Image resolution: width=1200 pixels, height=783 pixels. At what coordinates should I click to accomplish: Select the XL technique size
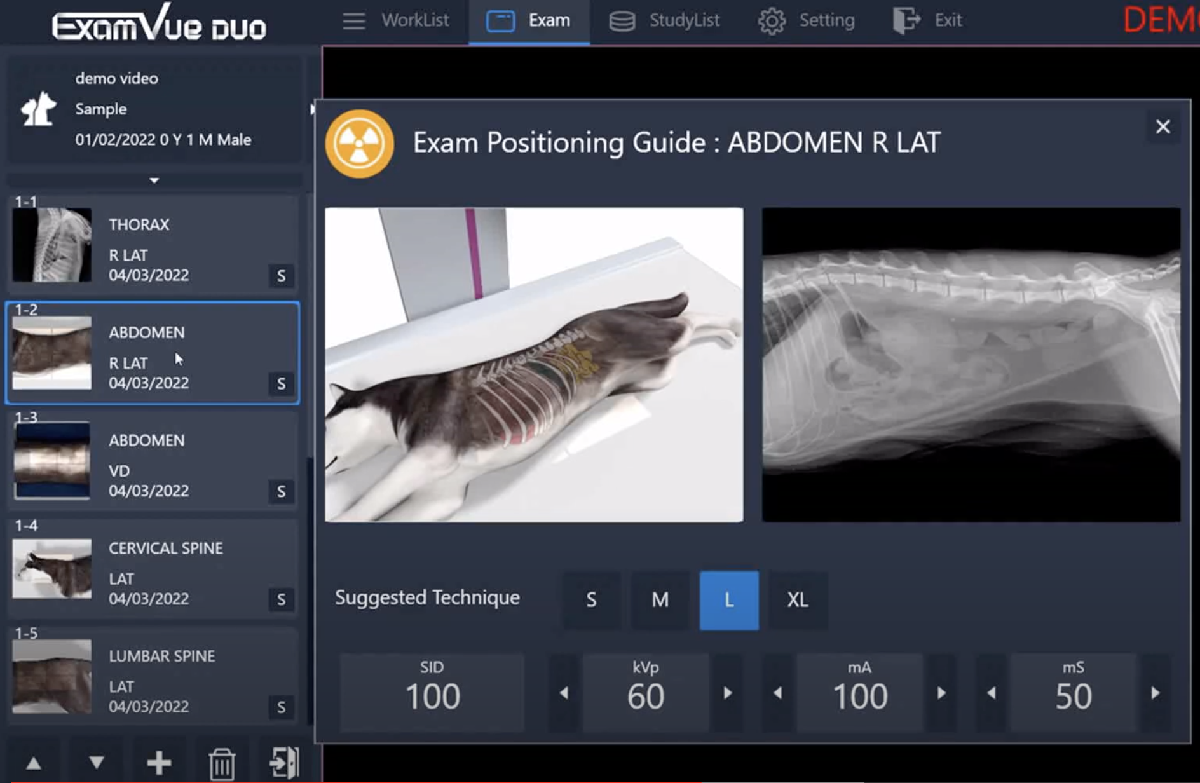pos(798,600)
